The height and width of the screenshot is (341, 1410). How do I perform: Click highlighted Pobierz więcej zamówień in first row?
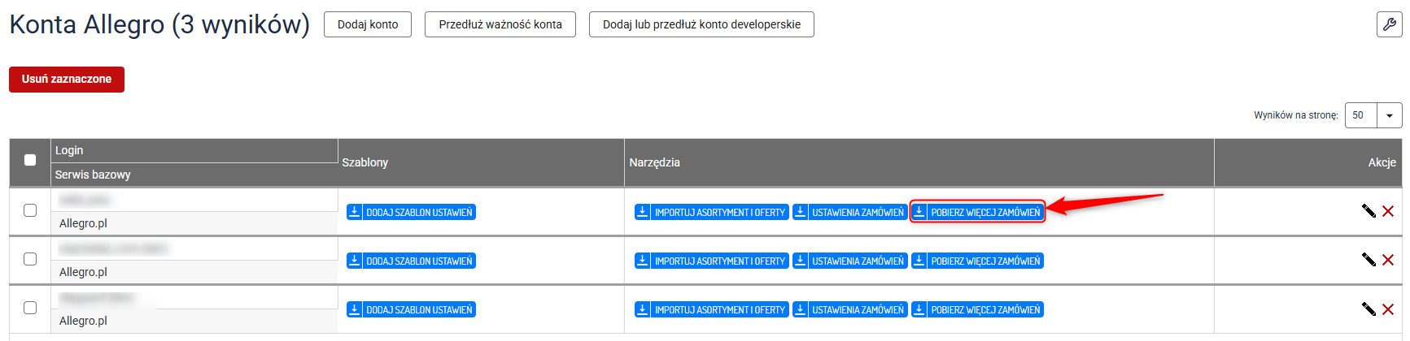click(x=977, y=212)
